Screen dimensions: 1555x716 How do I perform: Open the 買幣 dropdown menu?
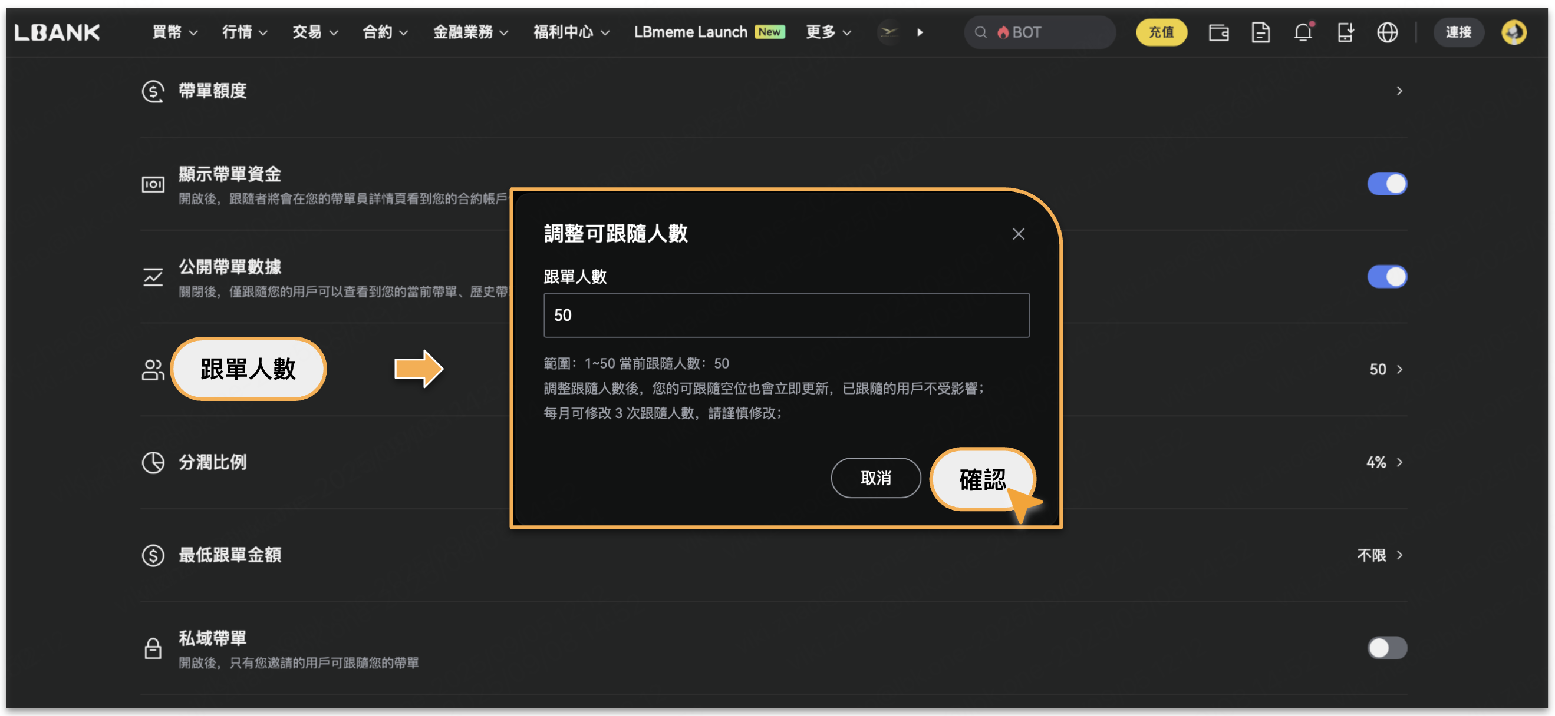tap(174, 32)
